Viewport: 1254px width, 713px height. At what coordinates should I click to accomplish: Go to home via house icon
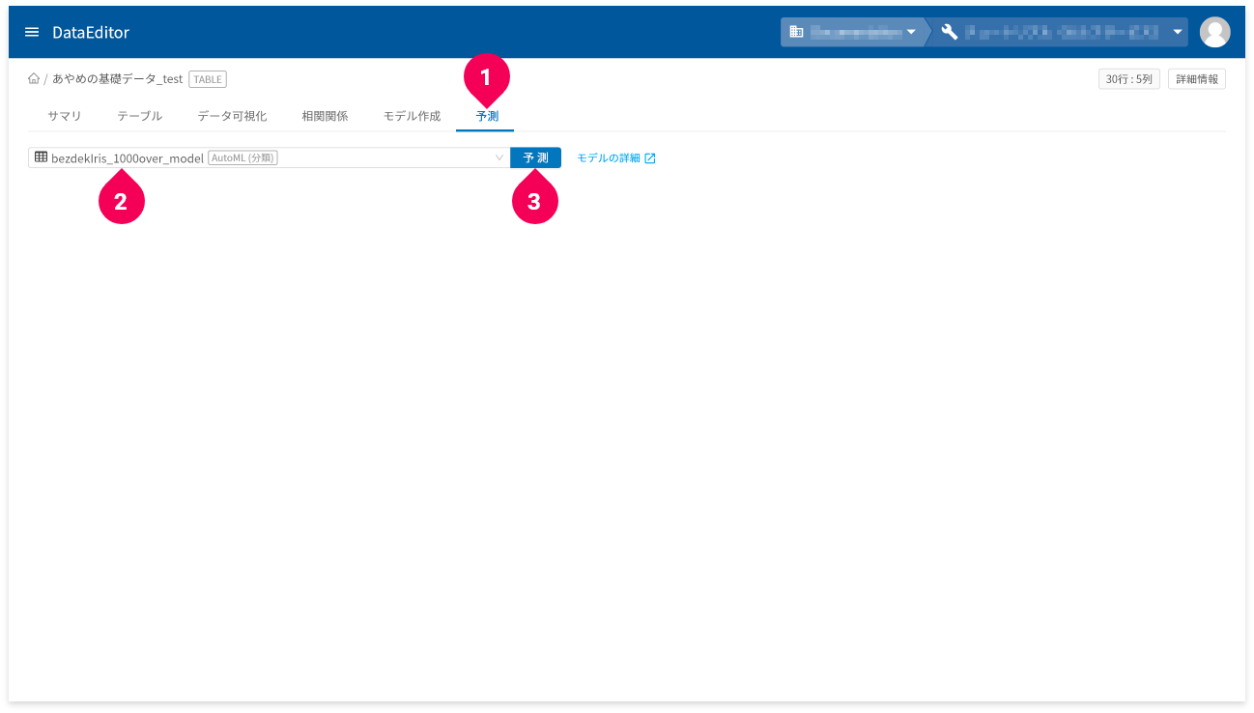click(x=34, y=79)
